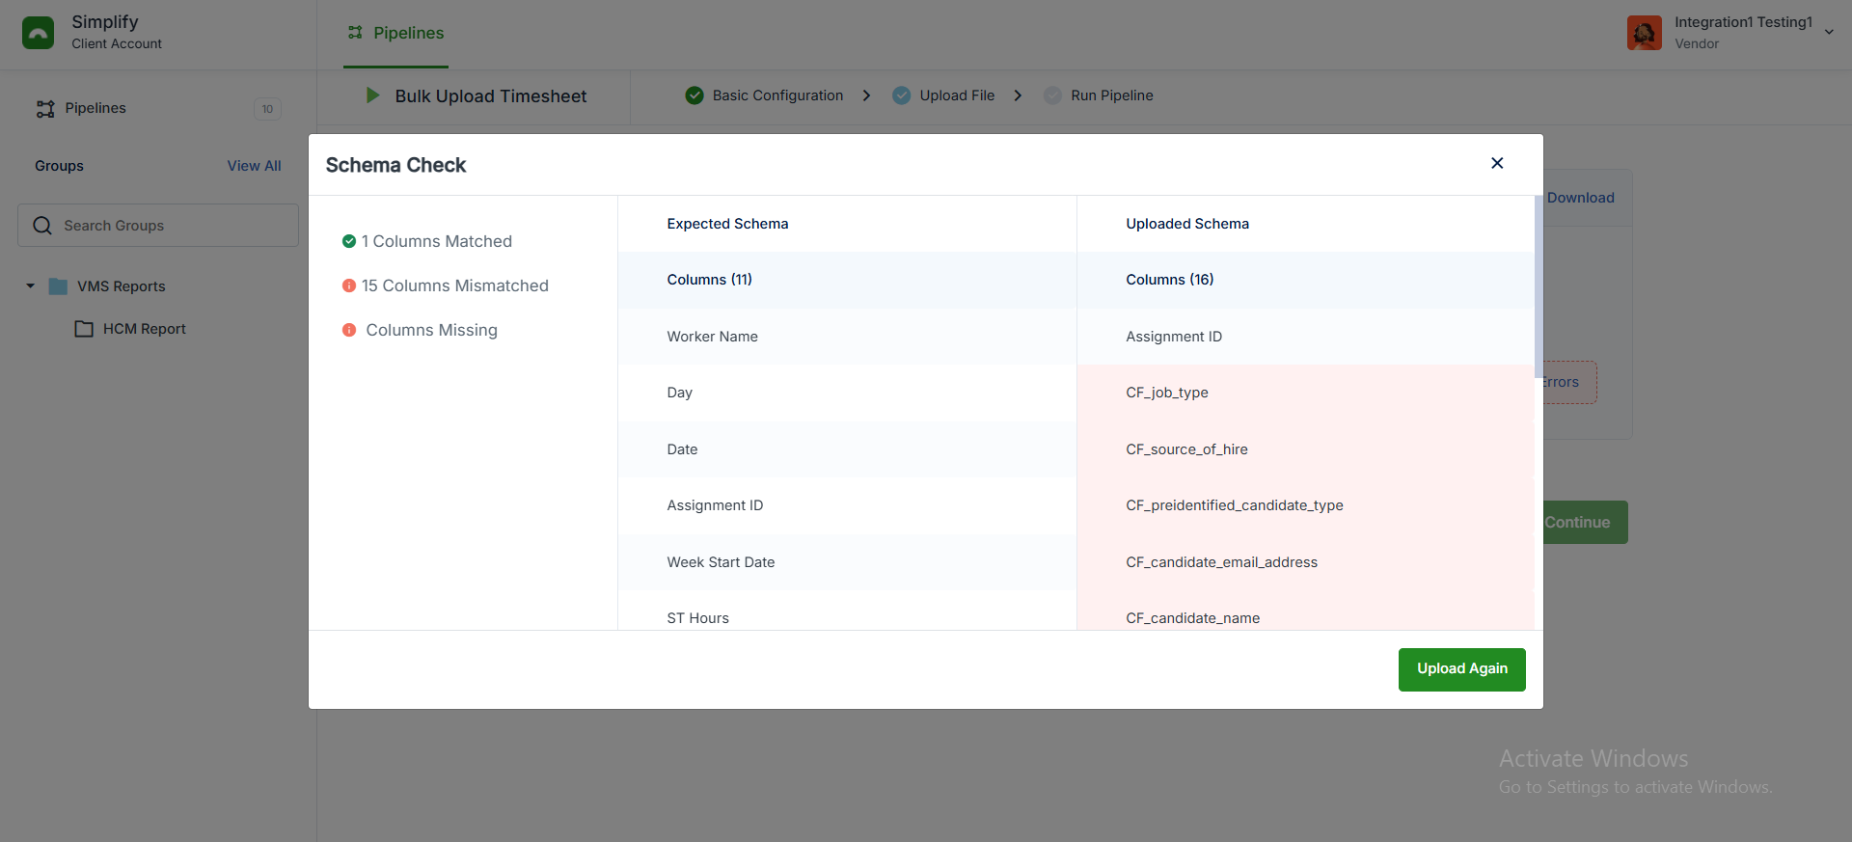Click the chevron after Basic Configuration
1852x842 pixels.
pos(866,95)
